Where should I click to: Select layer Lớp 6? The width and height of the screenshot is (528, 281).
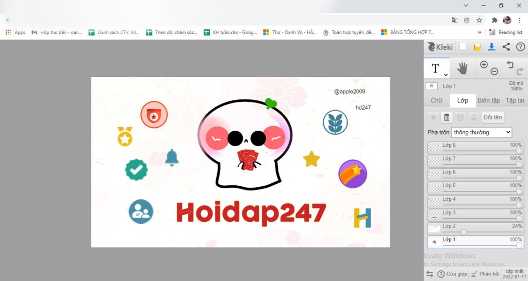pos(476,174)
